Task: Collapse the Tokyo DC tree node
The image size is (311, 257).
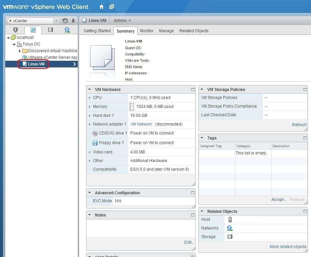Action: pos(14,44)
